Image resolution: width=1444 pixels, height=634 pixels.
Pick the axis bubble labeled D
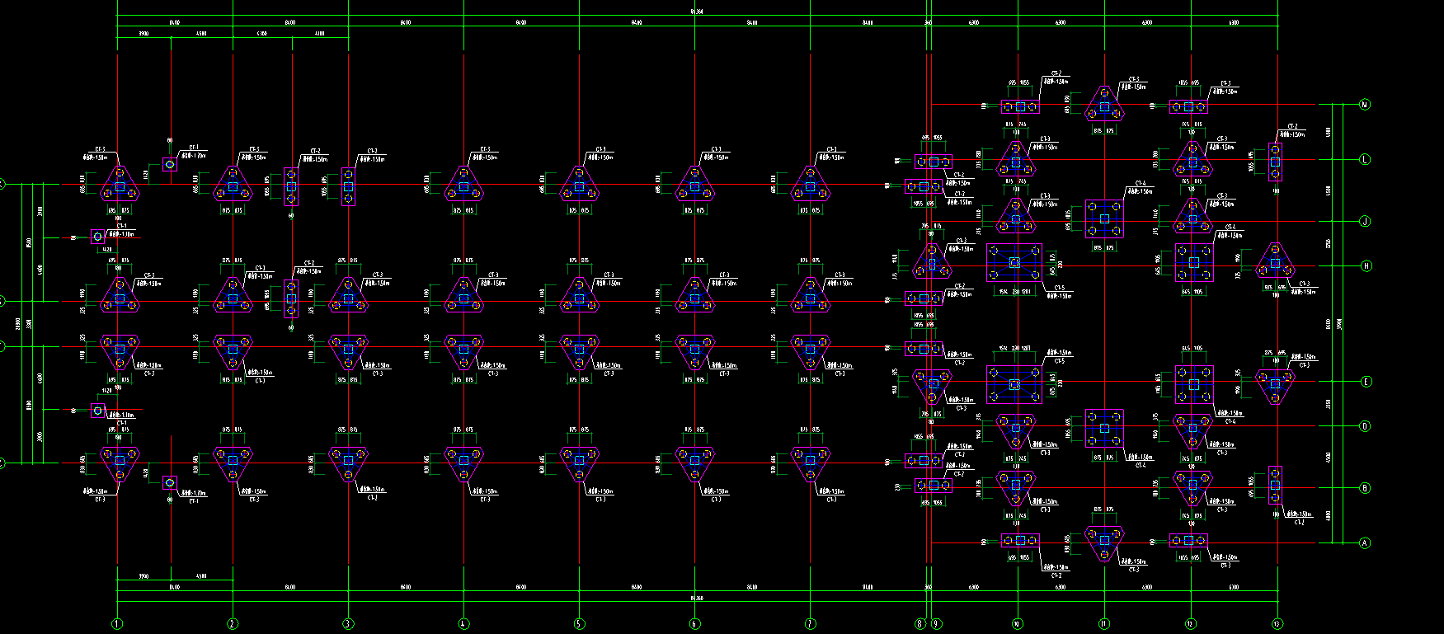1365,426
